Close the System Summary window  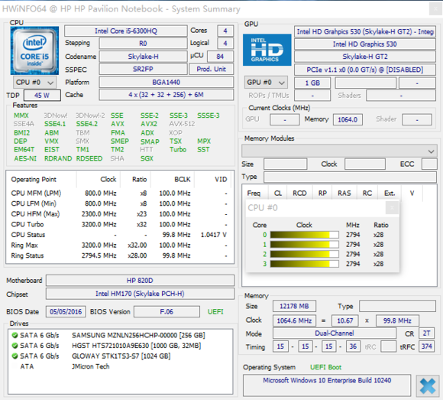(x=435, y=9)
